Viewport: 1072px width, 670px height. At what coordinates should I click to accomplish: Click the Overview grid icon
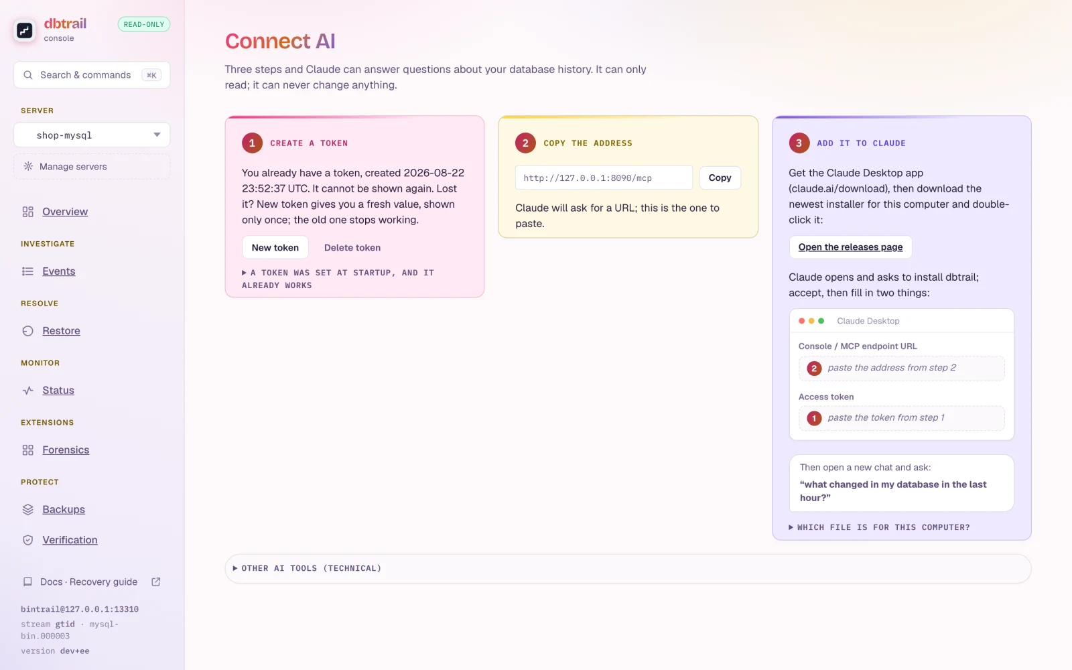coord(27,212)
